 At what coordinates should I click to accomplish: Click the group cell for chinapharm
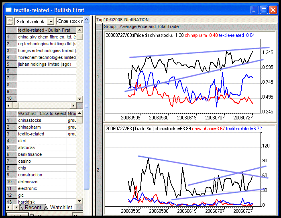point(72,127)
